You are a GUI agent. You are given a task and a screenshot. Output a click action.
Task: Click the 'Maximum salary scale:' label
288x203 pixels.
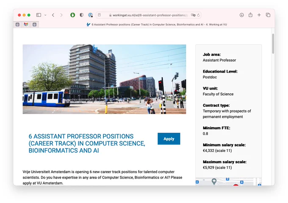coord(225,162)
